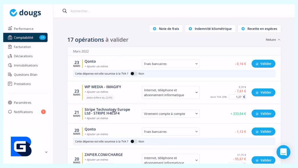Open the chat support bubble

283,152
